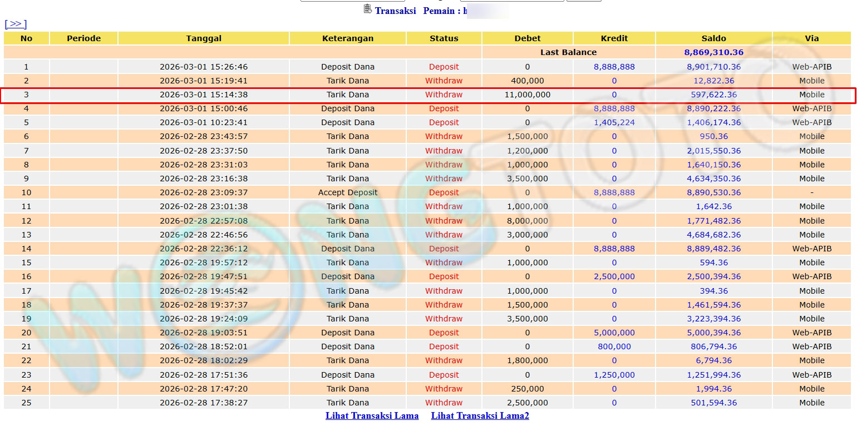Click the Accept Deposit entry in row 10
The image size is (857, 431).
[348, 192]
